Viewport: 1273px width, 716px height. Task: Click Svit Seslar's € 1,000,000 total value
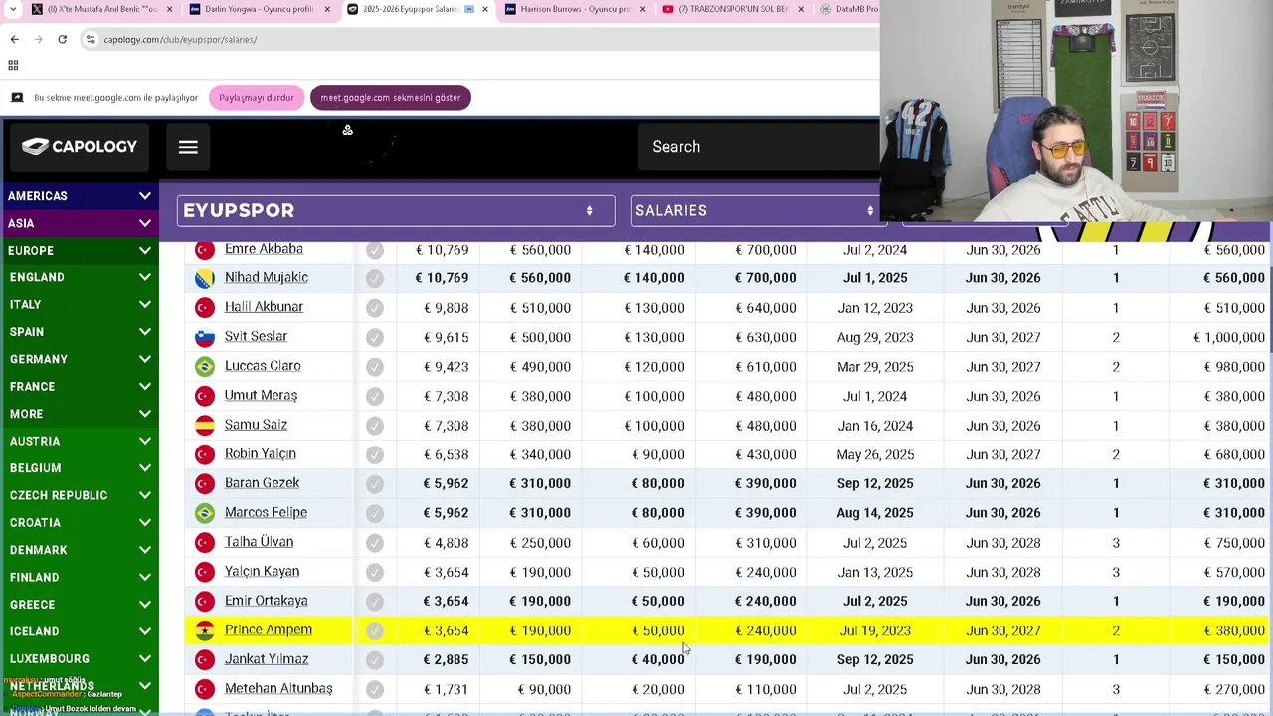[1229, 337]
